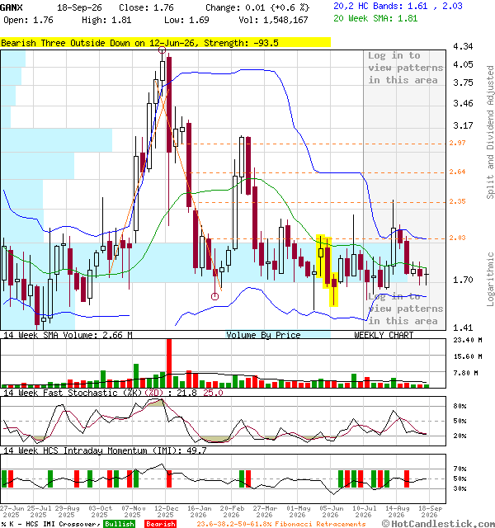The image size is (495, 528).
Task: Click the 2.03 Fibonacci retracement level label
Action: click(x=457, y=238)
